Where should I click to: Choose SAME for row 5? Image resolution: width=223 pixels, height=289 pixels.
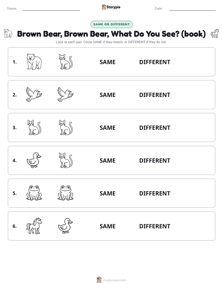coord(107,193)
